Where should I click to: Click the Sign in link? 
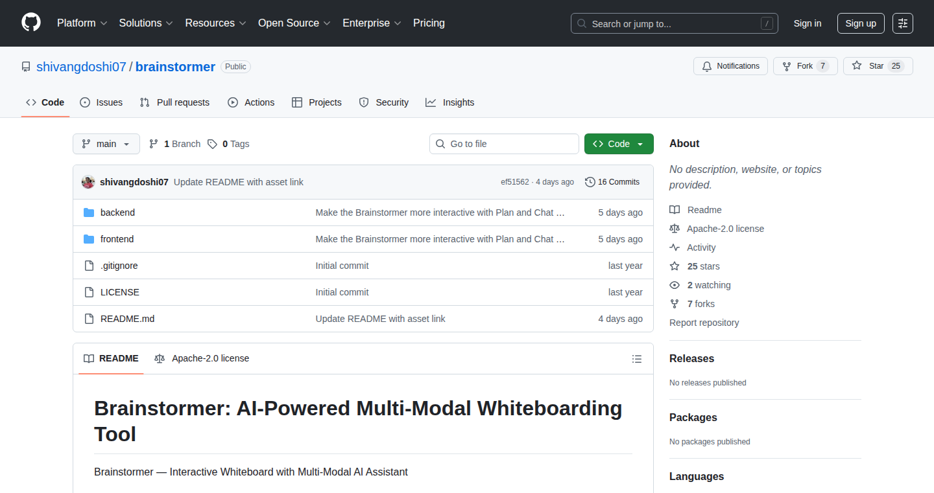(x=808, y=23)
